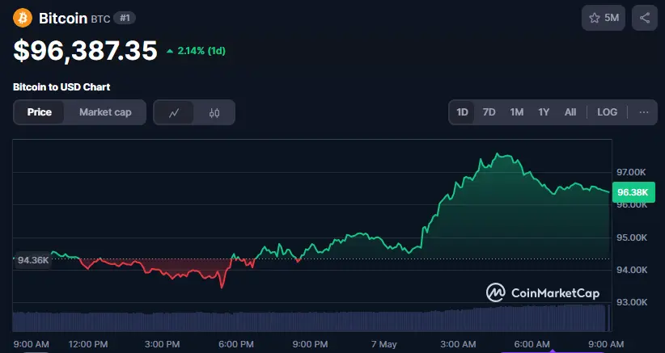
Task: Click the 3:00 PM time axis label
Action: (162, 345)
